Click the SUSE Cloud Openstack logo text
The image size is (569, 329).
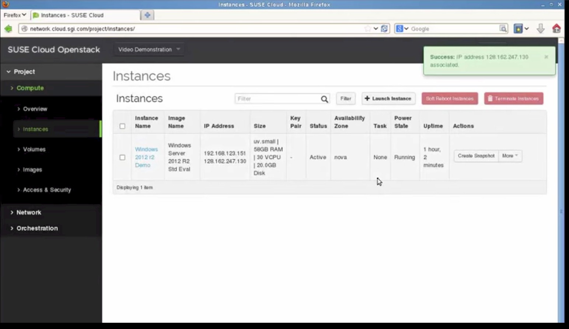pos(54,50)
